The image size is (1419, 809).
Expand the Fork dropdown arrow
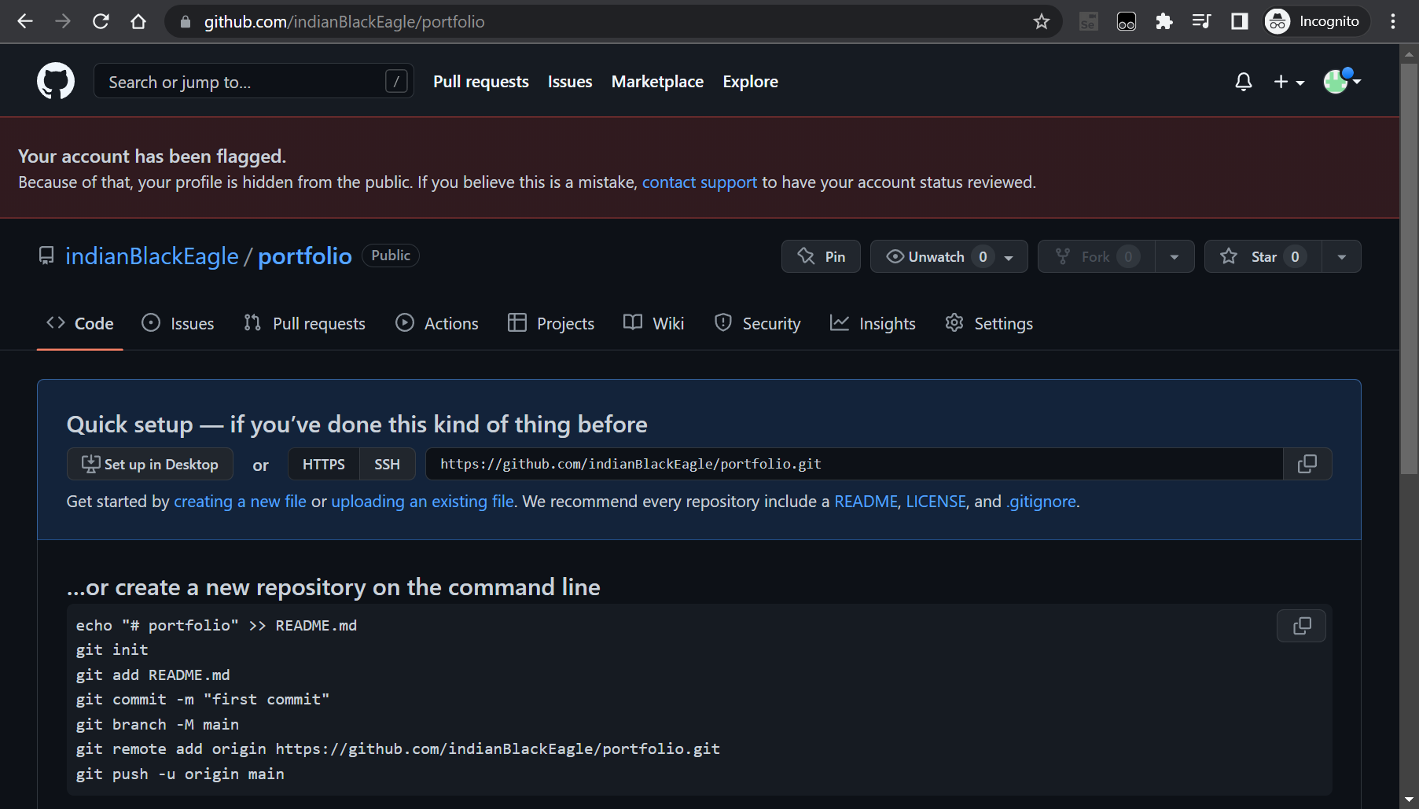tap(1175, 256)
